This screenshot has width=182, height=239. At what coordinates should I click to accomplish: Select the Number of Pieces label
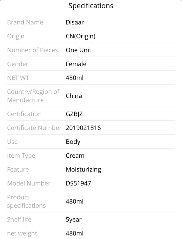coord(32,50)
